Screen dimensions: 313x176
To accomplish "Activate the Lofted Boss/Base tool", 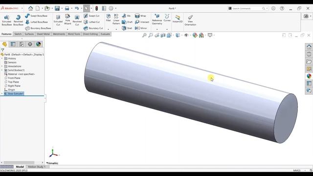I will click(x=37, y=22).
